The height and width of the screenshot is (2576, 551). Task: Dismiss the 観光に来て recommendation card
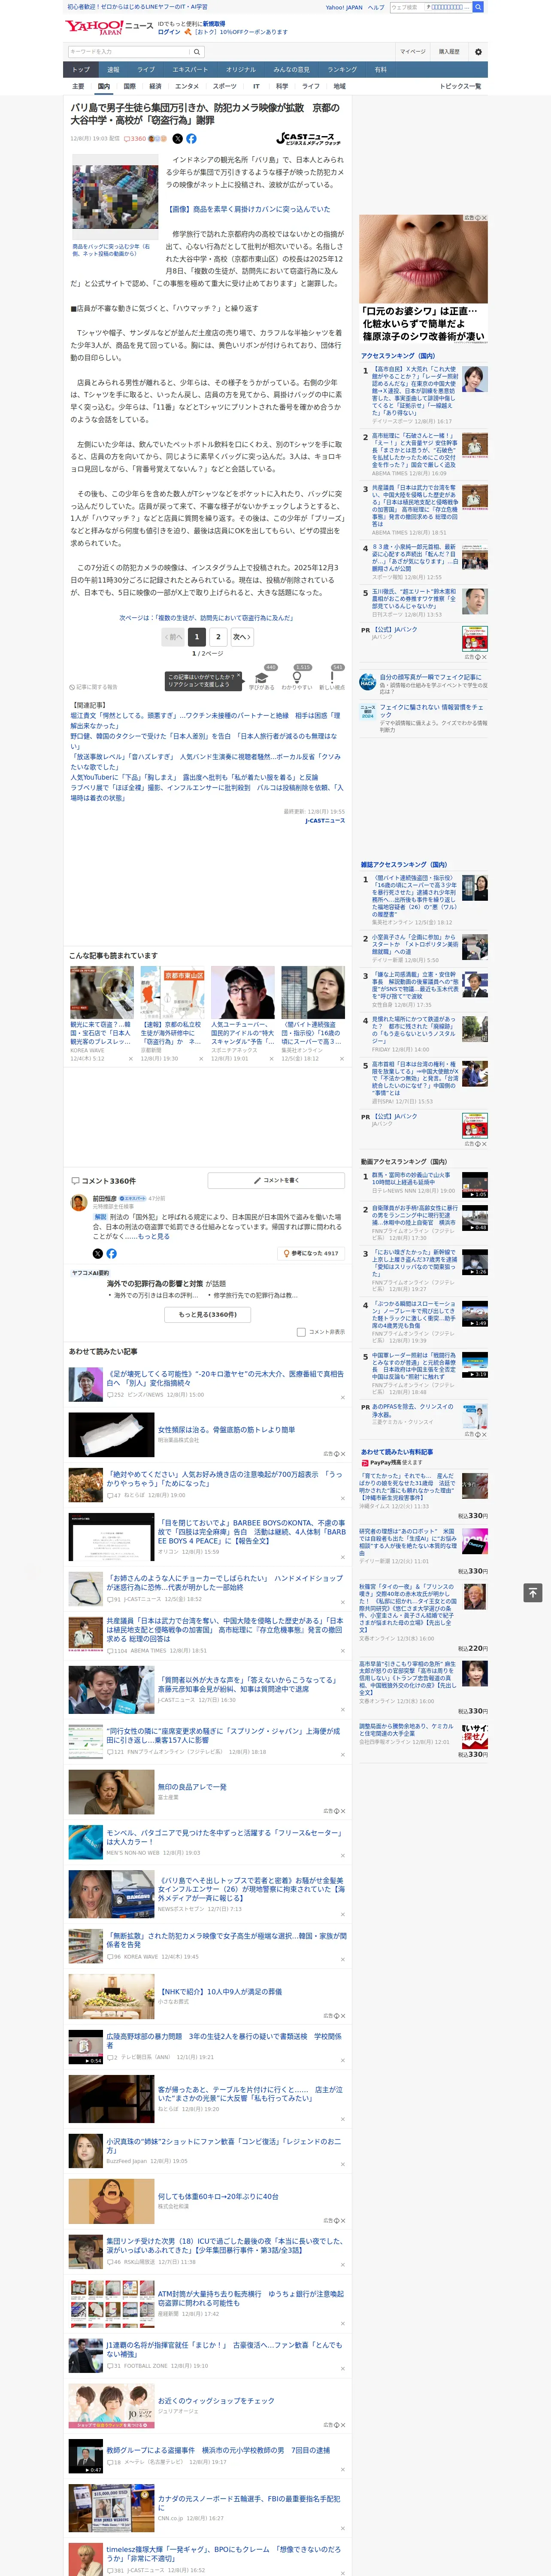pyautogui.click(x=130, y=1059)
